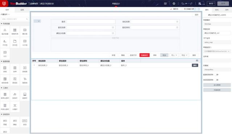Click the gray query button next to import
The width and height of the screenshot is (232, 134).
click(x=164, y=55)
